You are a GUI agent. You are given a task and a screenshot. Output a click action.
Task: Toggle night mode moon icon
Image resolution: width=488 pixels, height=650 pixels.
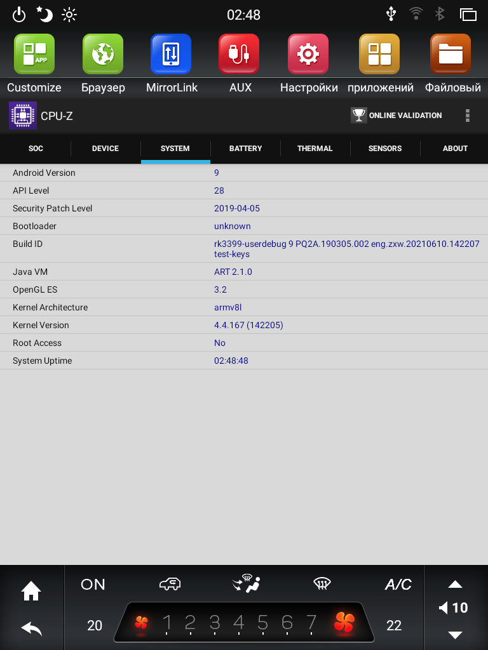[44, 15]
